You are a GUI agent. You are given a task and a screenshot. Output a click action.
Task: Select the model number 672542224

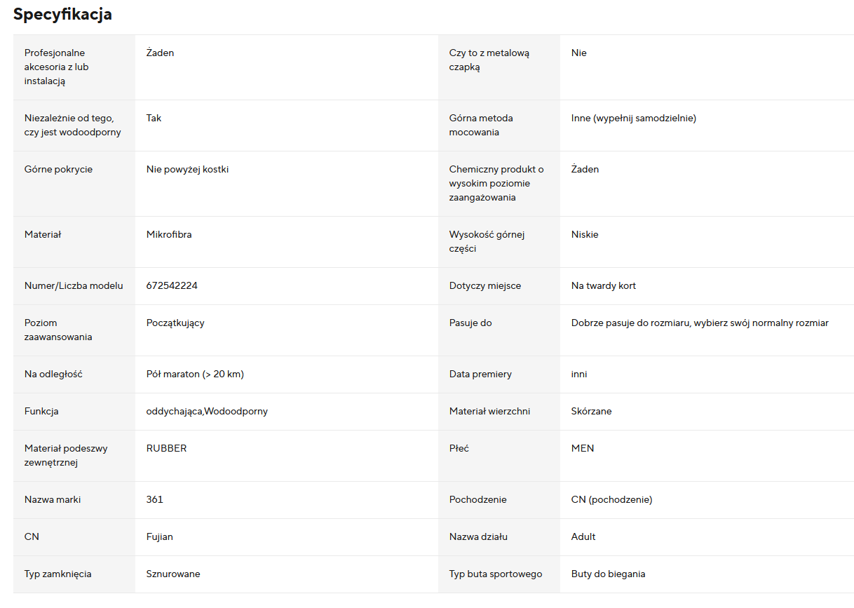point(172,285)
